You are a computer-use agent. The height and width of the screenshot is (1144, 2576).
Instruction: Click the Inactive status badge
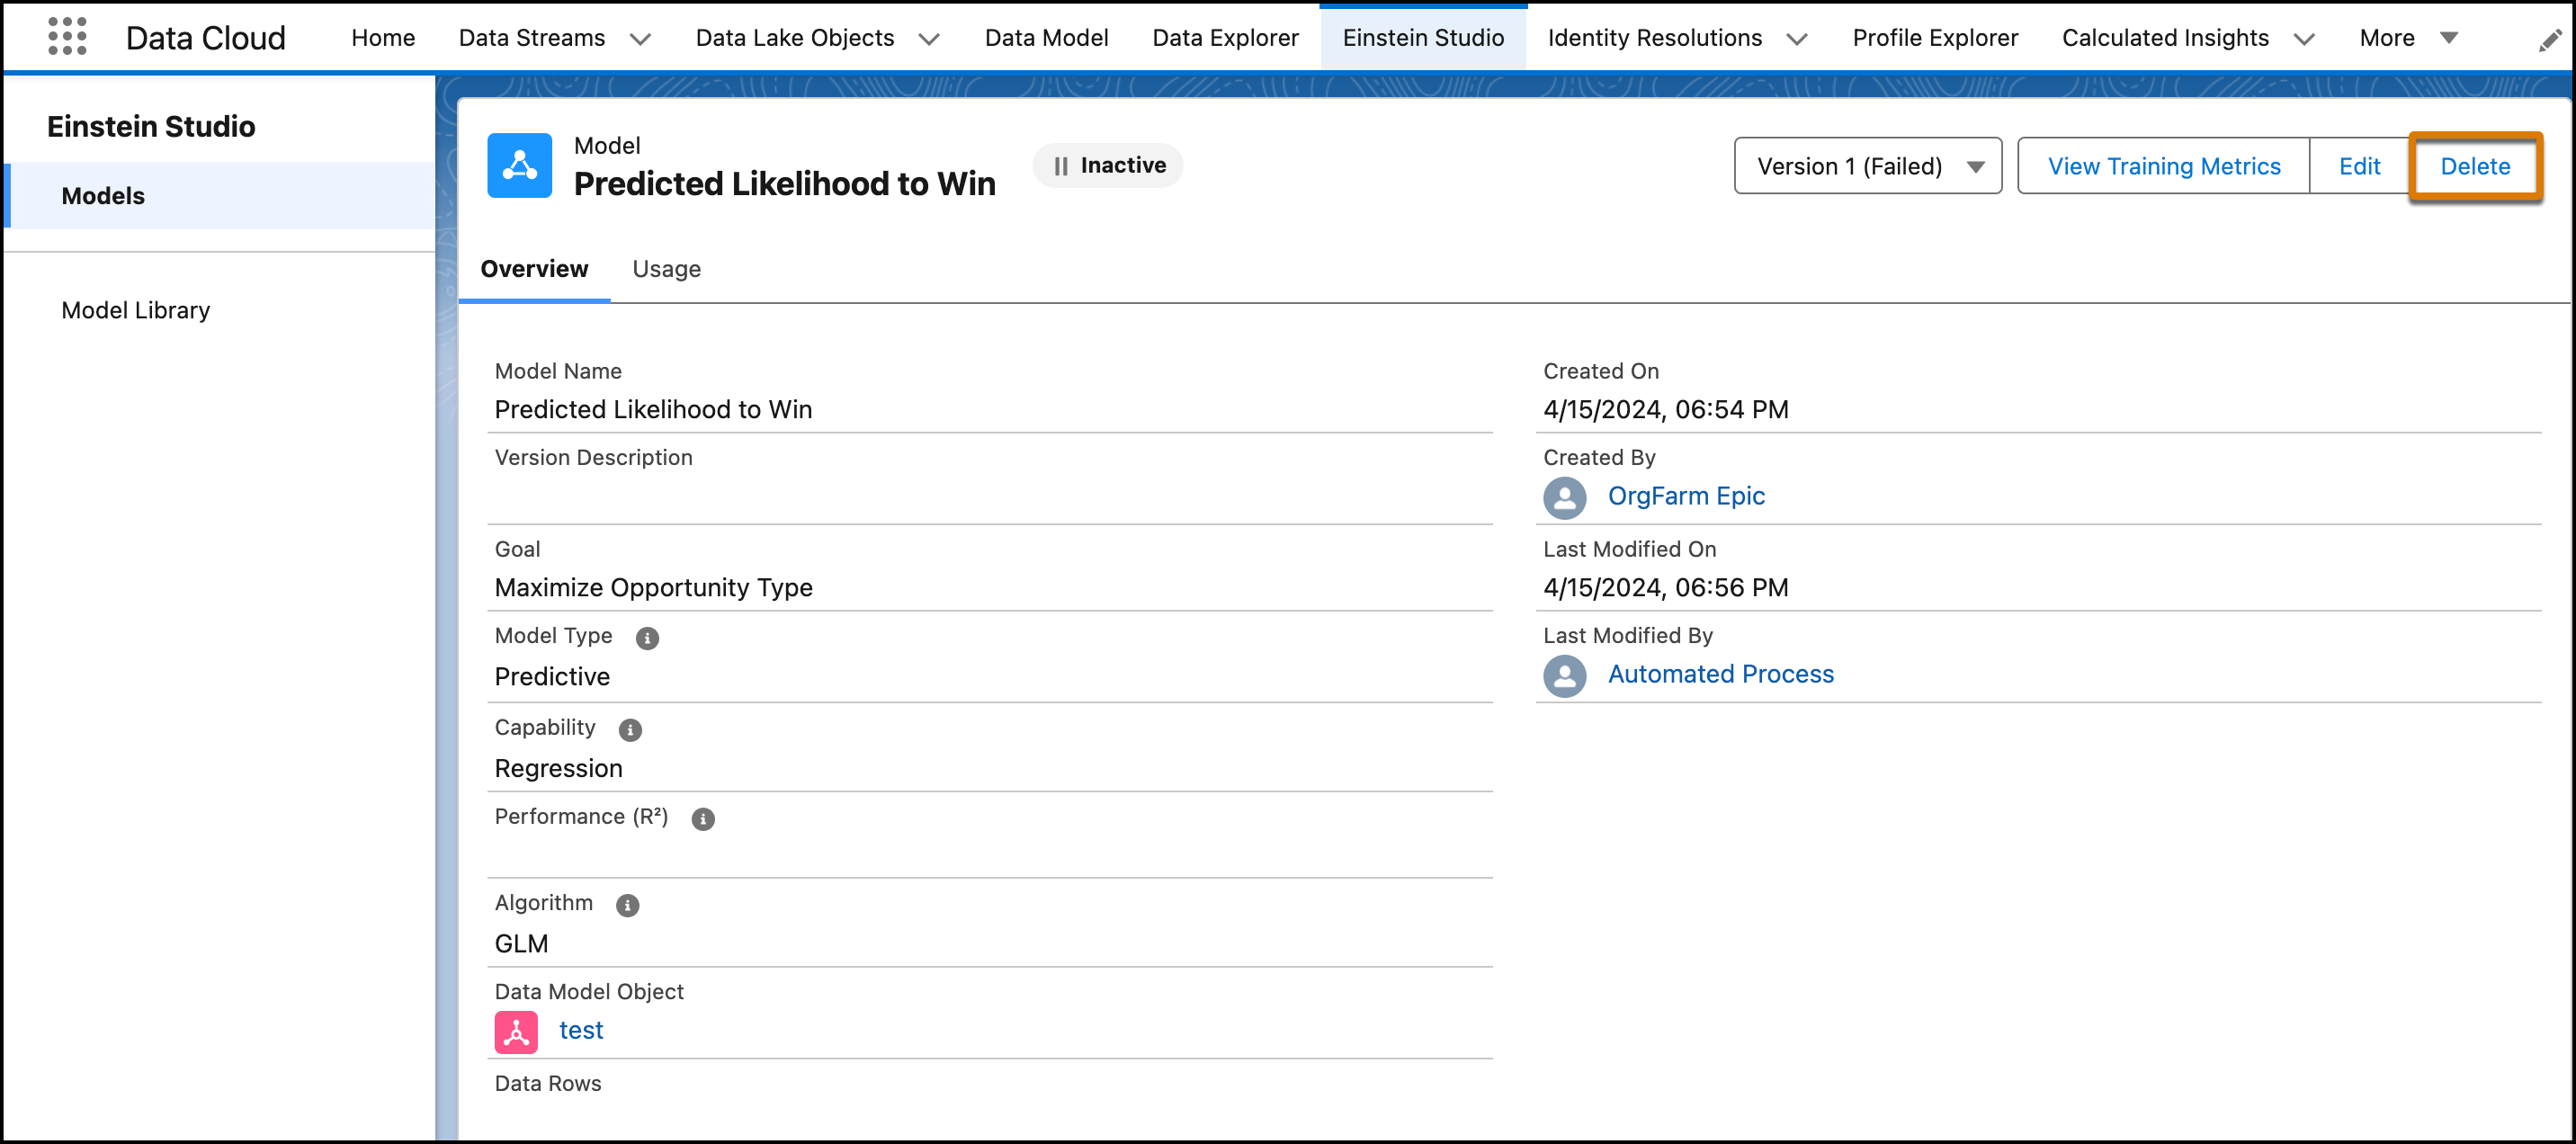(1108, 165)
